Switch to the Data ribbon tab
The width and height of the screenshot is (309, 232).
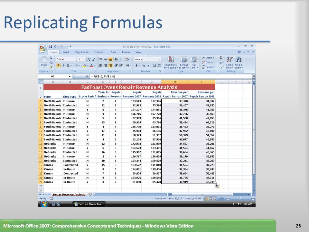[113, 52]
